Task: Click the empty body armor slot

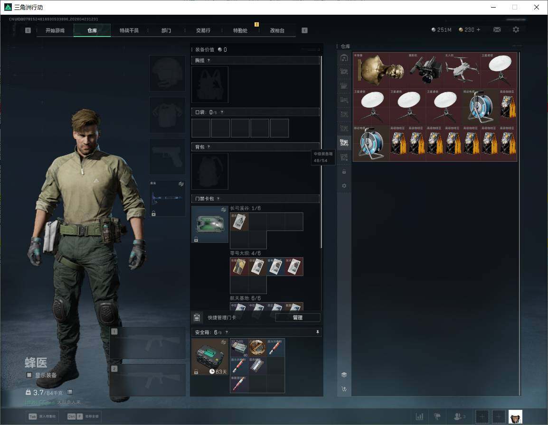Action: [168, 115]
